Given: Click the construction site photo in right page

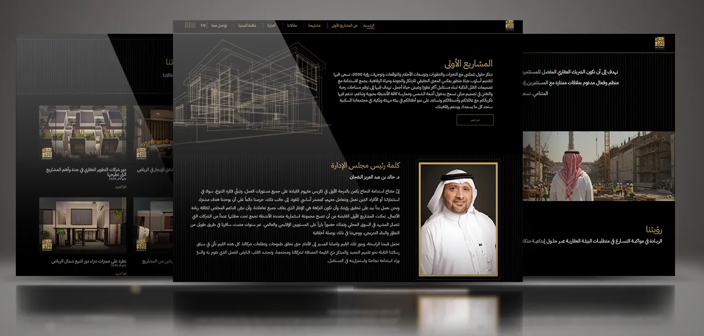Looking at the screenshot, I should [x=599, y=166].
